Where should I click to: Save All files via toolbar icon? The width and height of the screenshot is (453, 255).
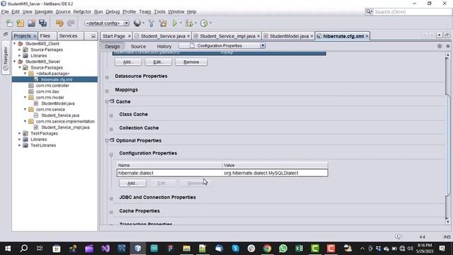[x=42, y=23]
